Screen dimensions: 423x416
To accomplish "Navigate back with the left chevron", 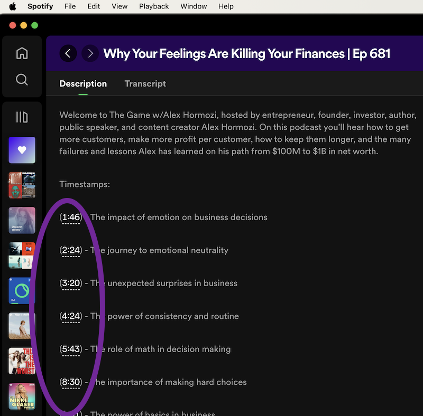I will pyautogui.click(x=68, y=53).
